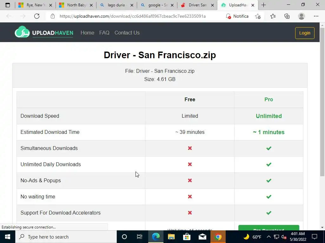Click 'Size: 4.61 GB' text
Screen dimensions: 325x243
point(160,79)
